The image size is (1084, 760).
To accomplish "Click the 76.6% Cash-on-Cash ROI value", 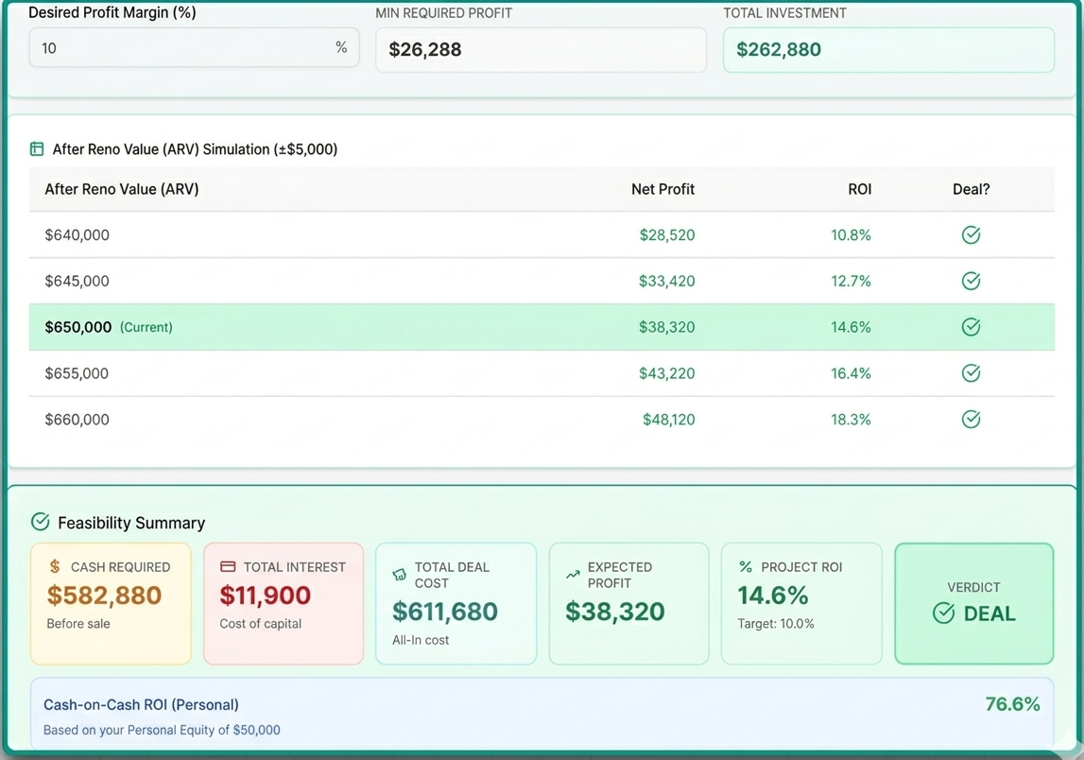I will click(1012, 704).
